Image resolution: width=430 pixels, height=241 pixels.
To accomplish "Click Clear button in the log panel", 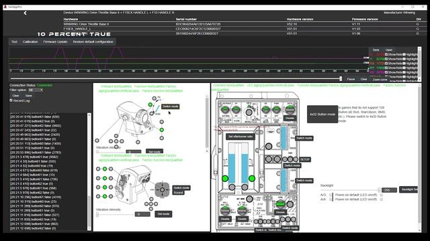I will coord(15,96).
